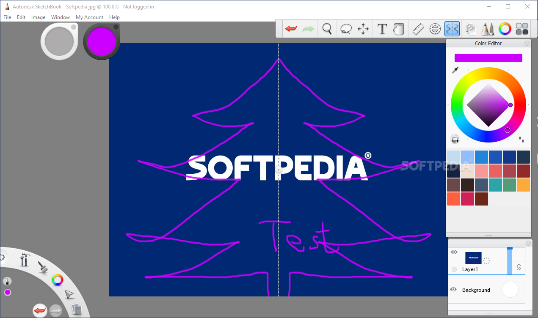Choose the salmon pink palette swatch
The image size is (538, 318).
481,171
